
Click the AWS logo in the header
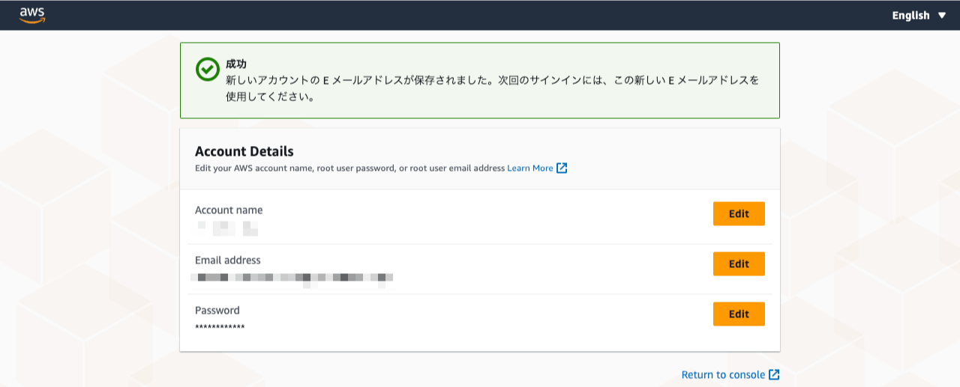tap(32, 15)
